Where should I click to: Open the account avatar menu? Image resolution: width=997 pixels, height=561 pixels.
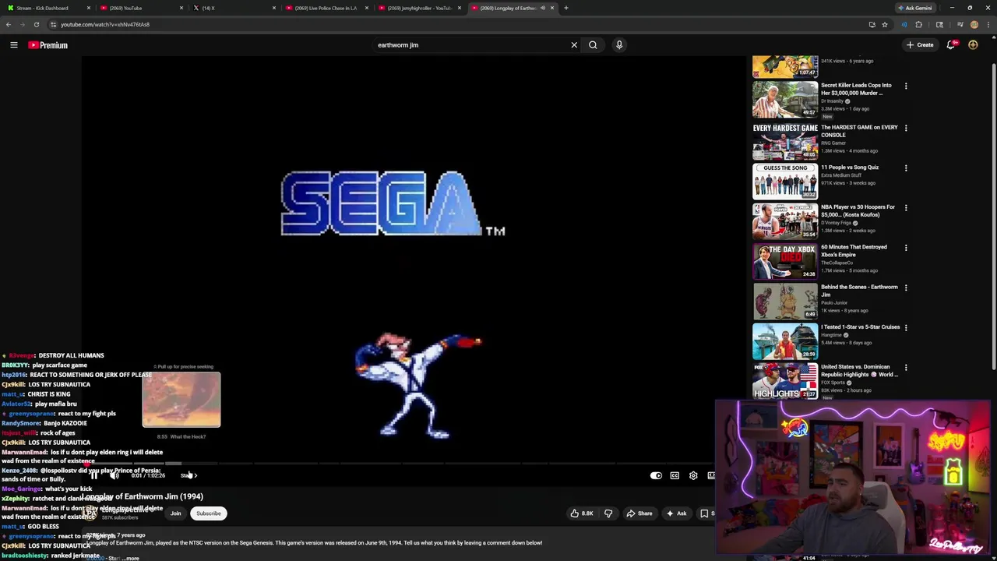[x=973, y=45]
